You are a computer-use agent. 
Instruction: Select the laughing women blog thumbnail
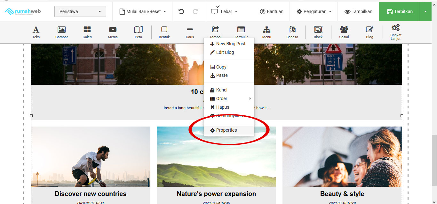tap(342, 157)
